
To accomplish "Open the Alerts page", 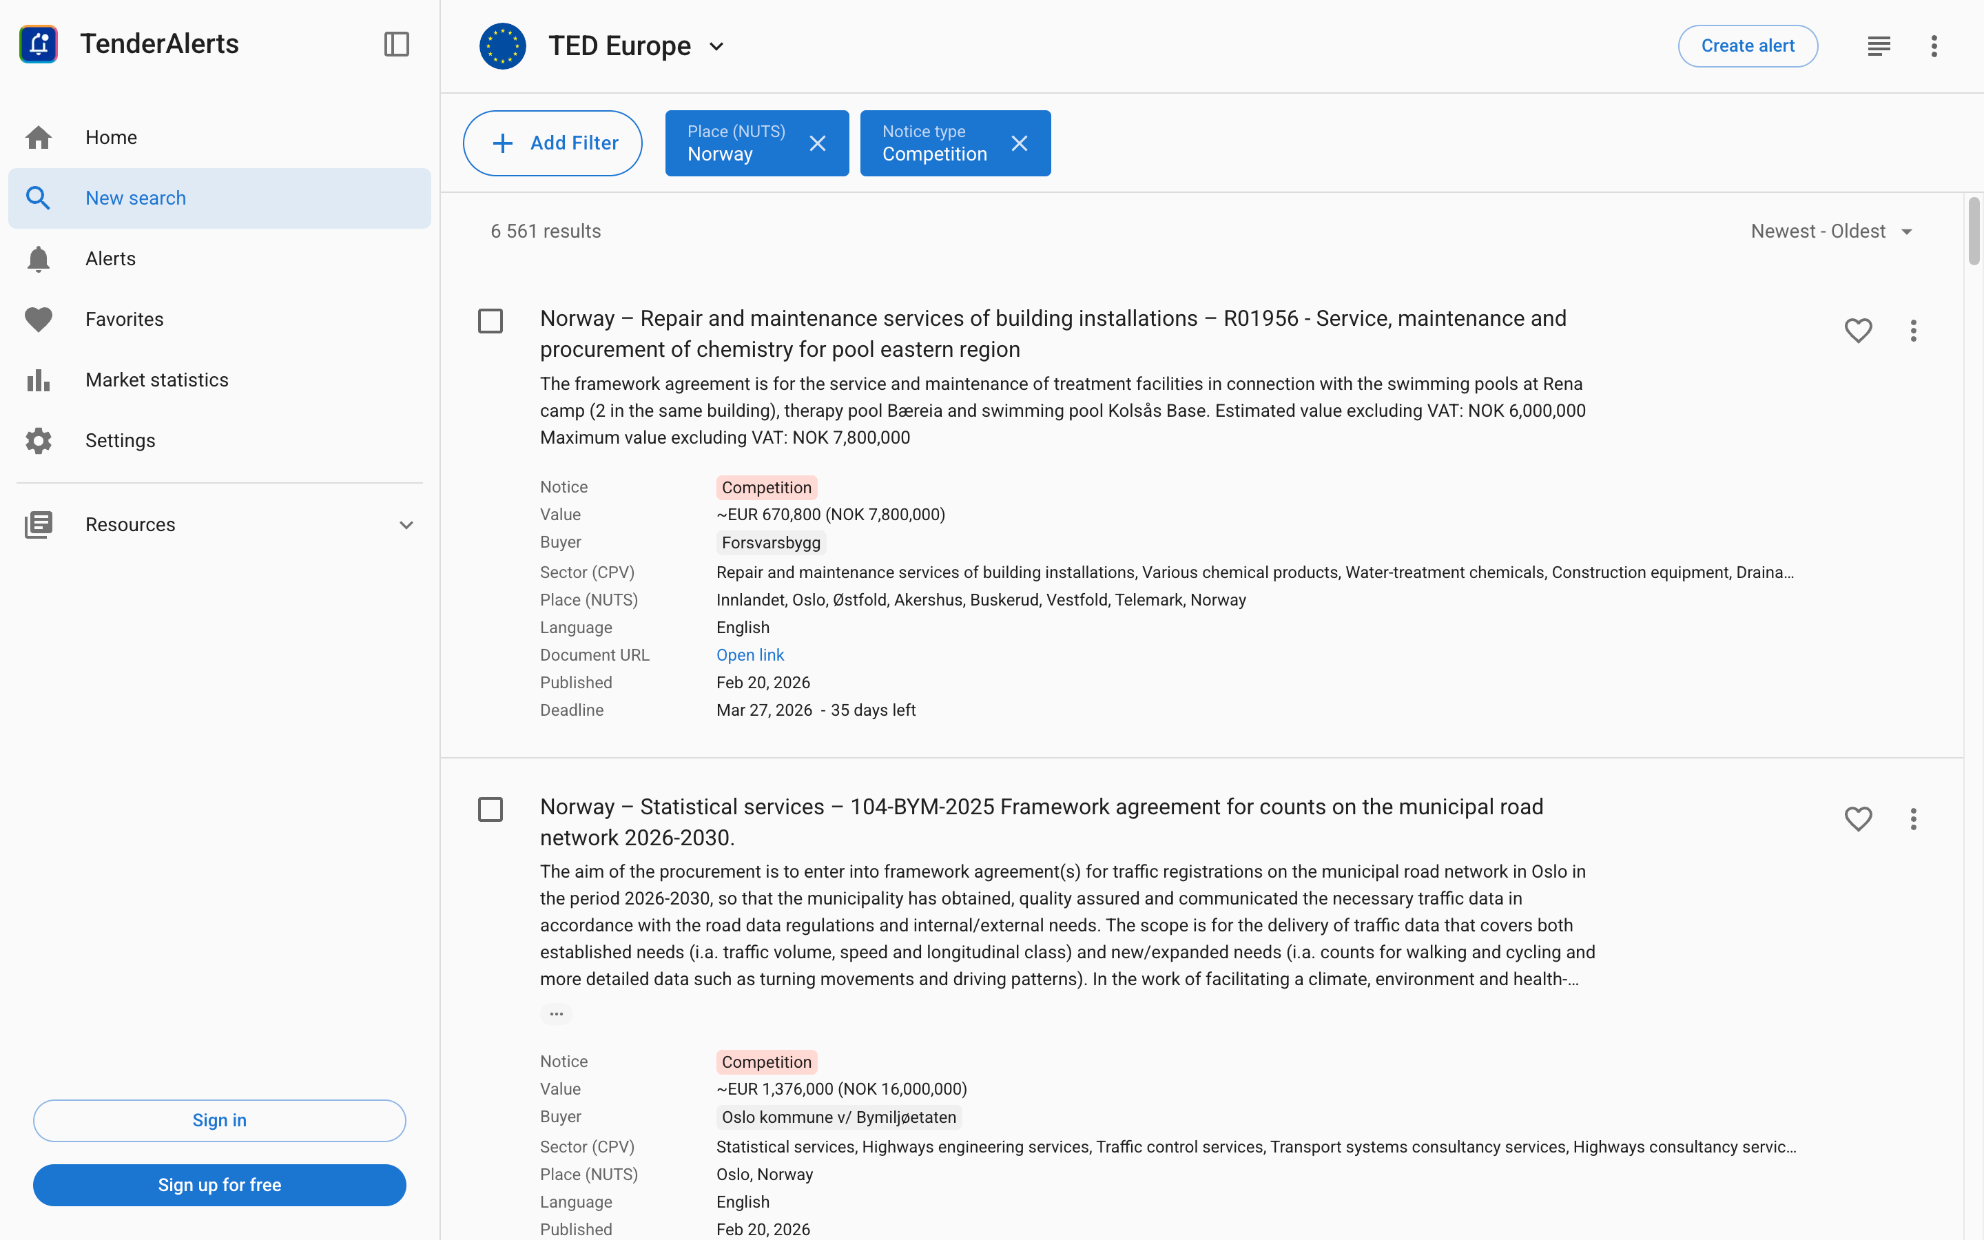I will tap(110, 258).
